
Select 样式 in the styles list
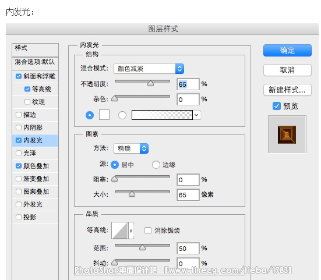[35, 49]
